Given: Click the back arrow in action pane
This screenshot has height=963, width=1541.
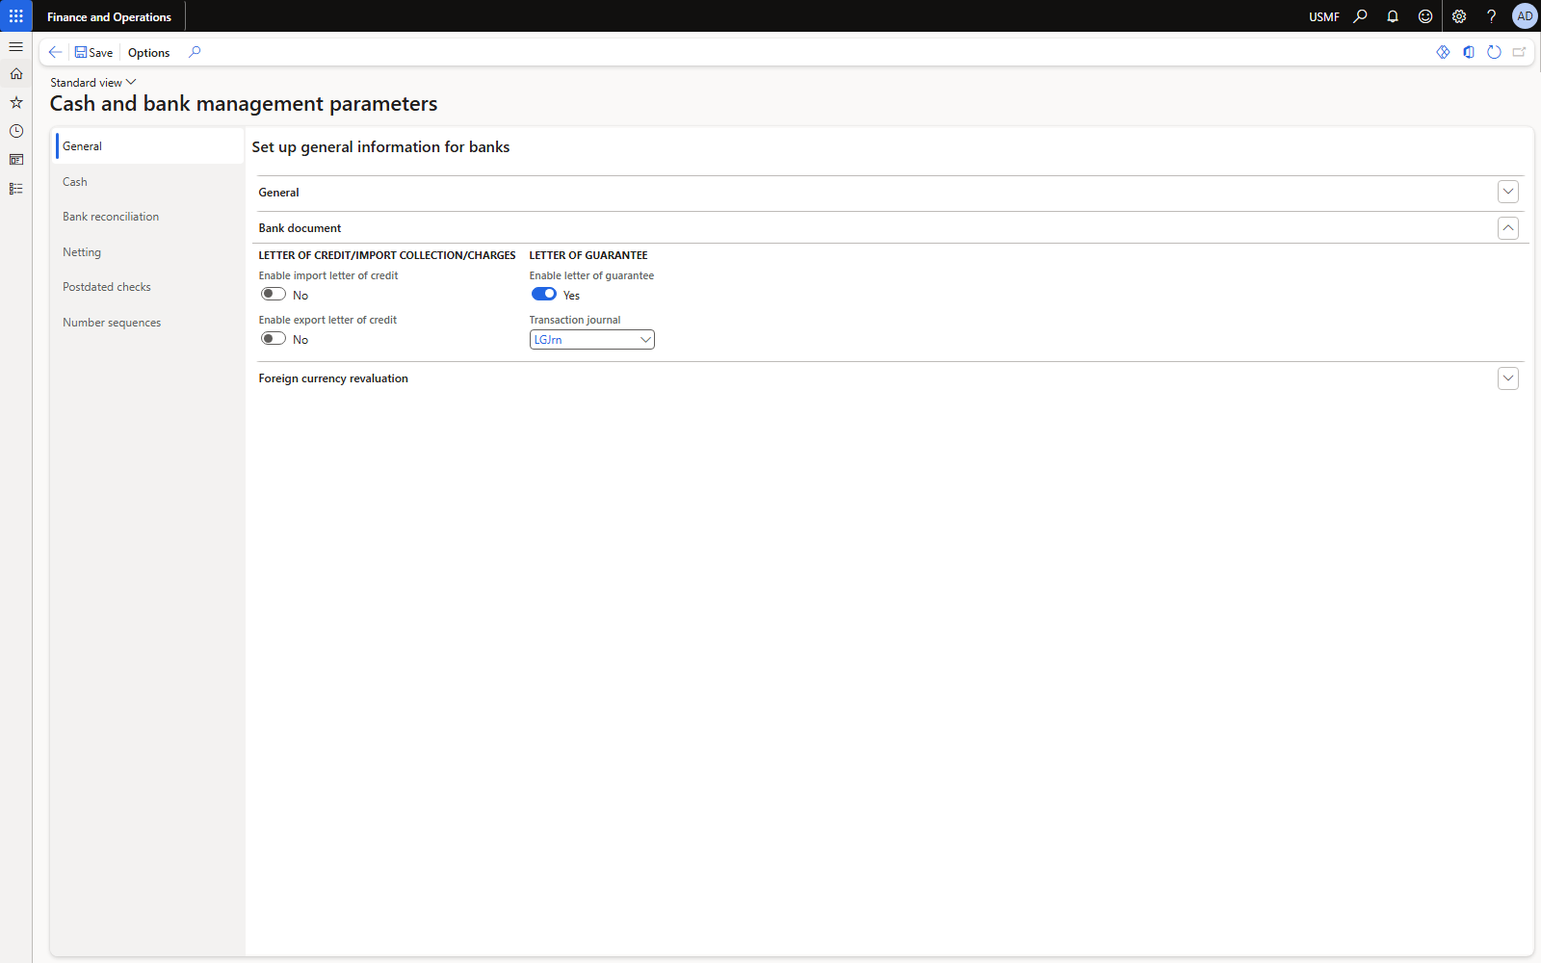Looking at the screenshot, I should pos(55,52).
